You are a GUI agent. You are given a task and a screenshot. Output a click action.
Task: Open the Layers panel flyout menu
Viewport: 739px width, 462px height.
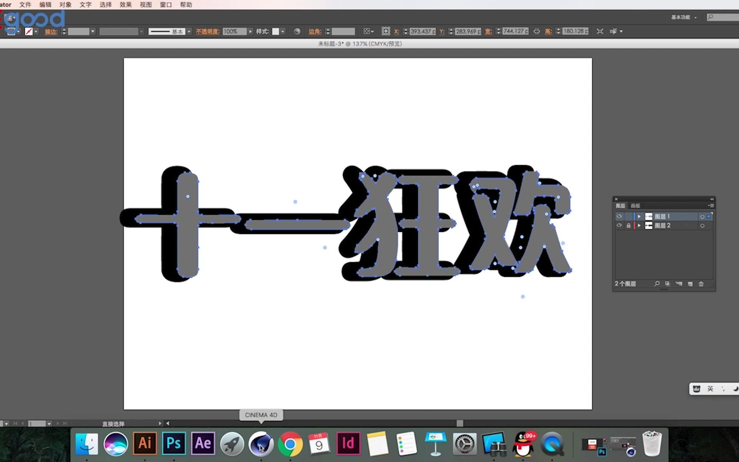[x=711, y=205]
